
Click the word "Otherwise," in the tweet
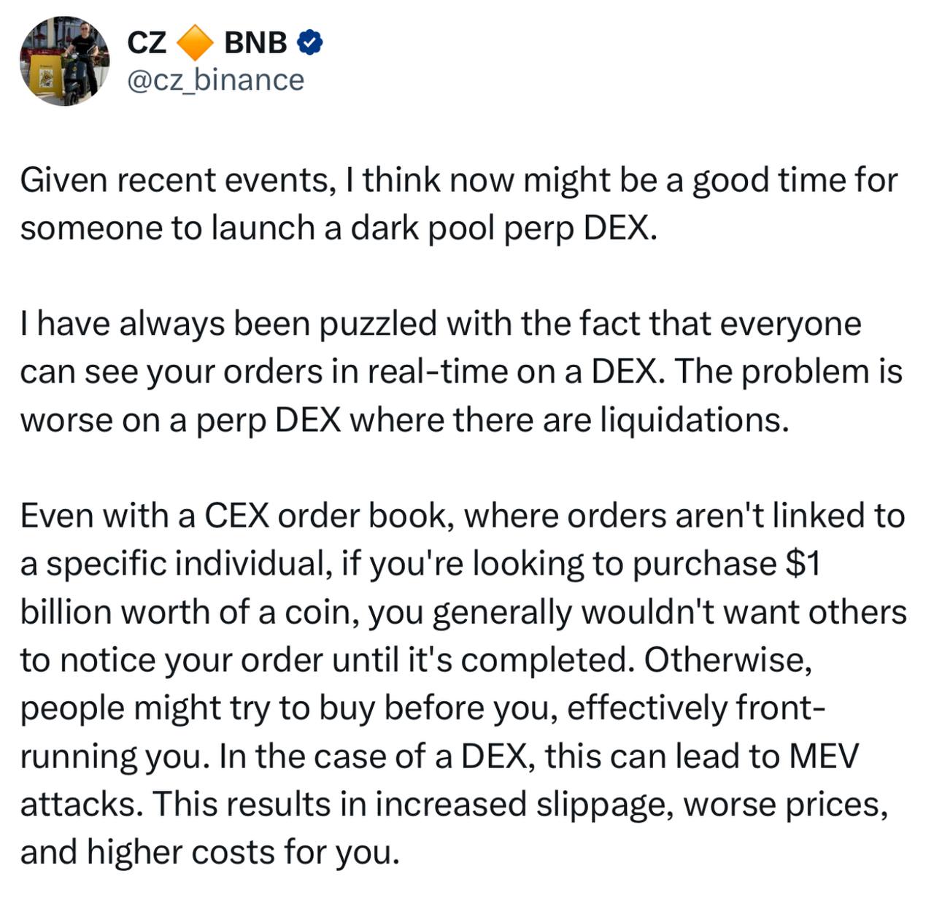(x=728, y=659)
